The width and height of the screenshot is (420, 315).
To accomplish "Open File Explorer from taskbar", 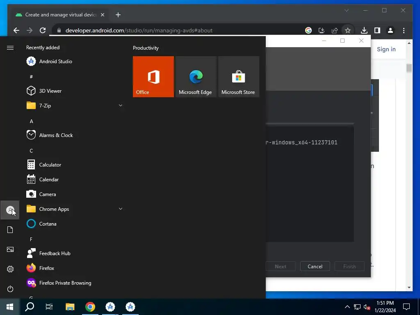I will 70,307.
